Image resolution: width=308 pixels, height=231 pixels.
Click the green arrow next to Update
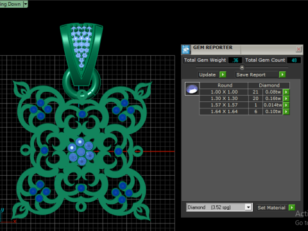(223, 74)
